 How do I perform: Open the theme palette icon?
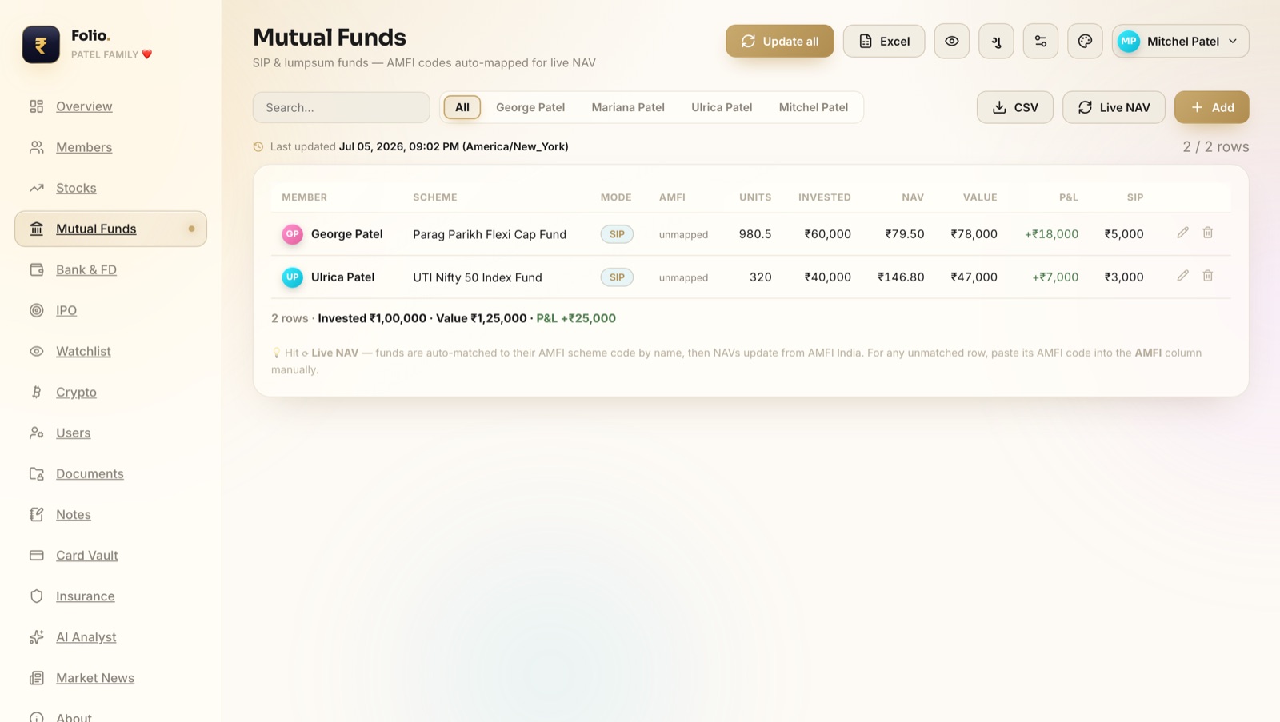click(1085, 41)
